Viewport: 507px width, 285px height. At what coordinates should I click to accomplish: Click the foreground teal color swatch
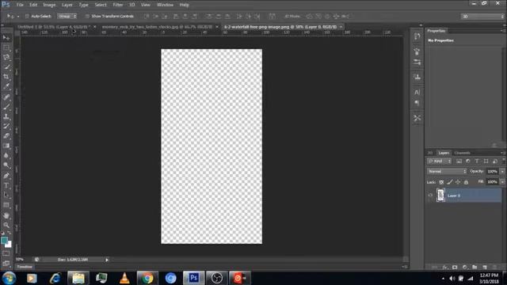[x=4, y=241]
